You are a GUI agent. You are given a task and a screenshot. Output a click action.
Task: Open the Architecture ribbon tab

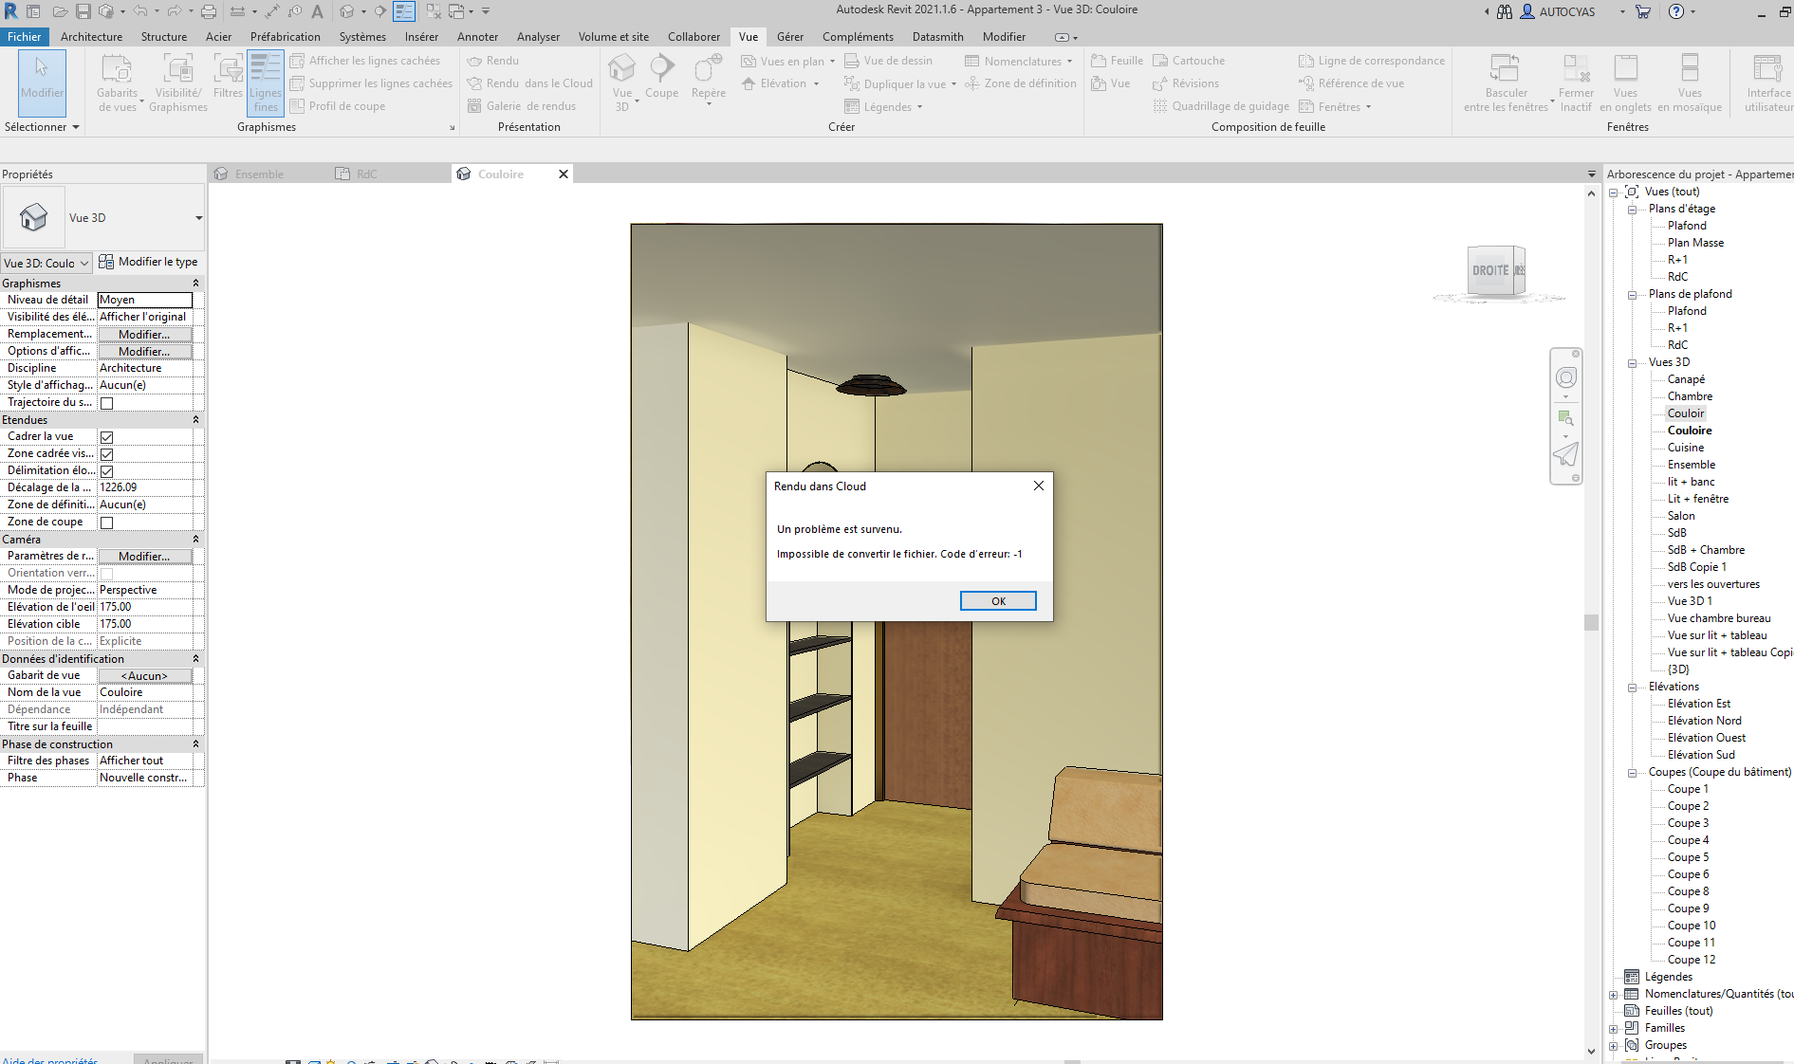click(91, 37)
